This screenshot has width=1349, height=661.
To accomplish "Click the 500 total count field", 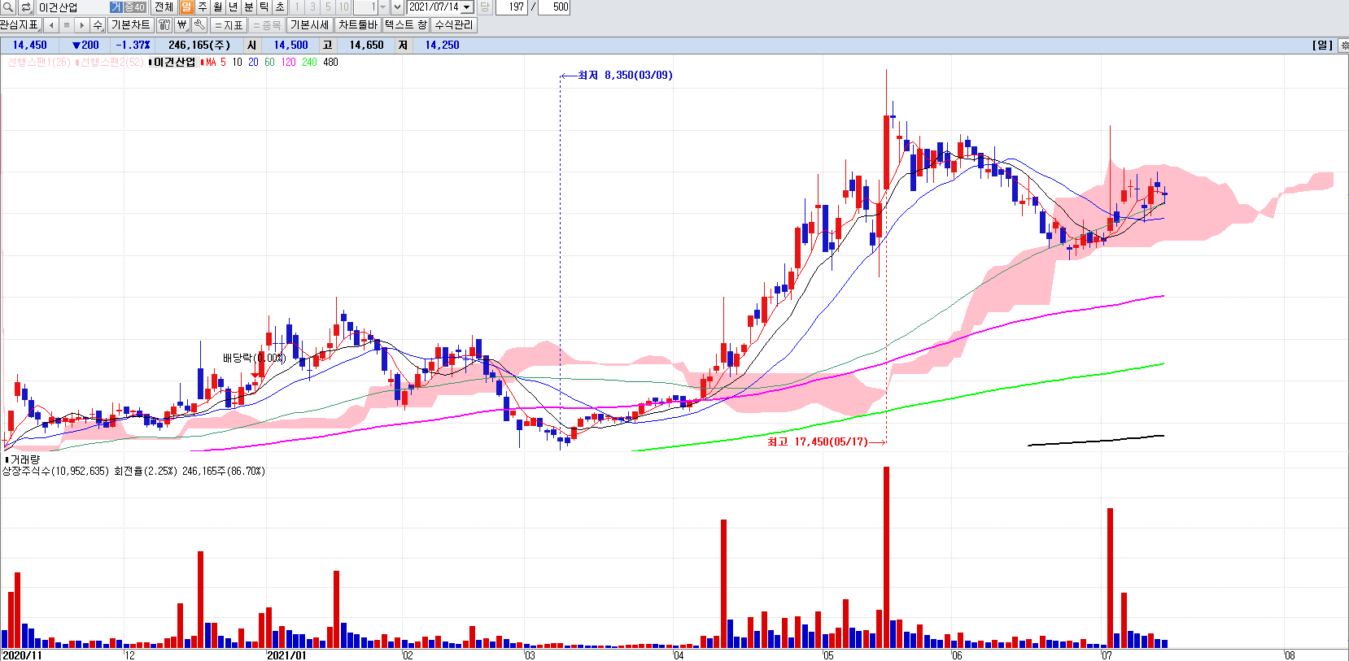I will (x=554, y=7).
